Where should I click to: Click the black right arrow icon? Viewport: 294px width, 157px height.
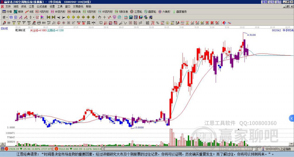63,17
